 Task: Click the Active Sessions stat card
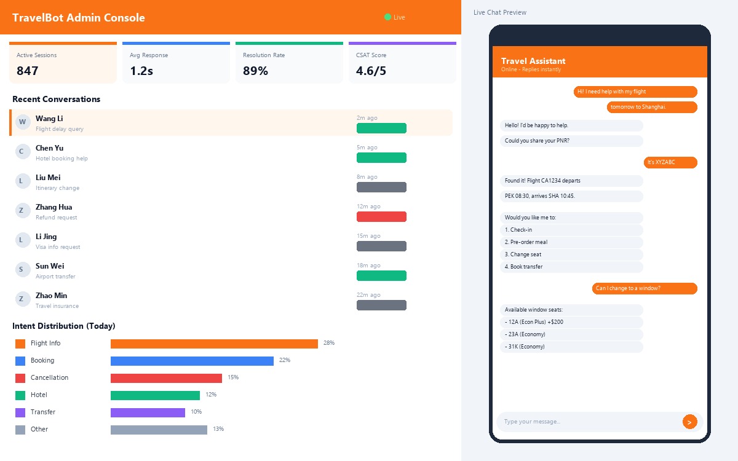point(63,62)
